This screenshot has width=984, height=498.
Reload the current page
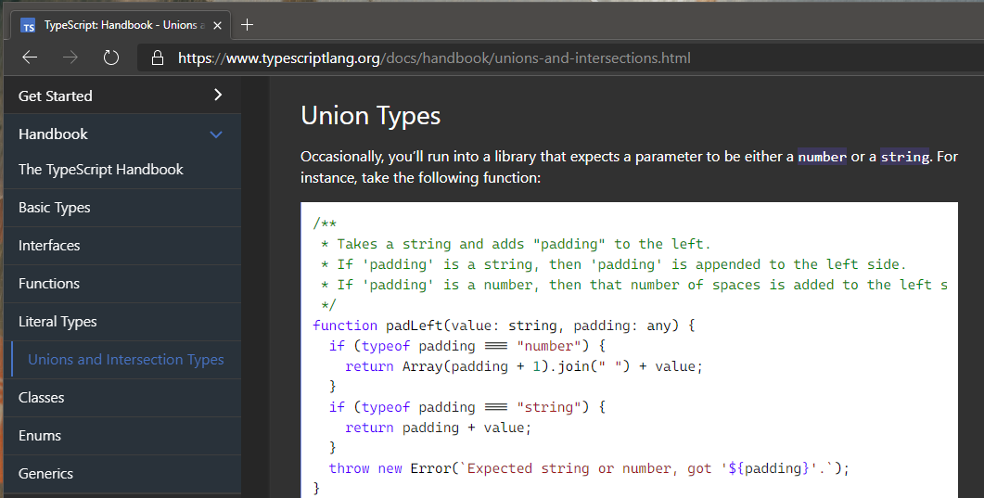coord(111,57)
